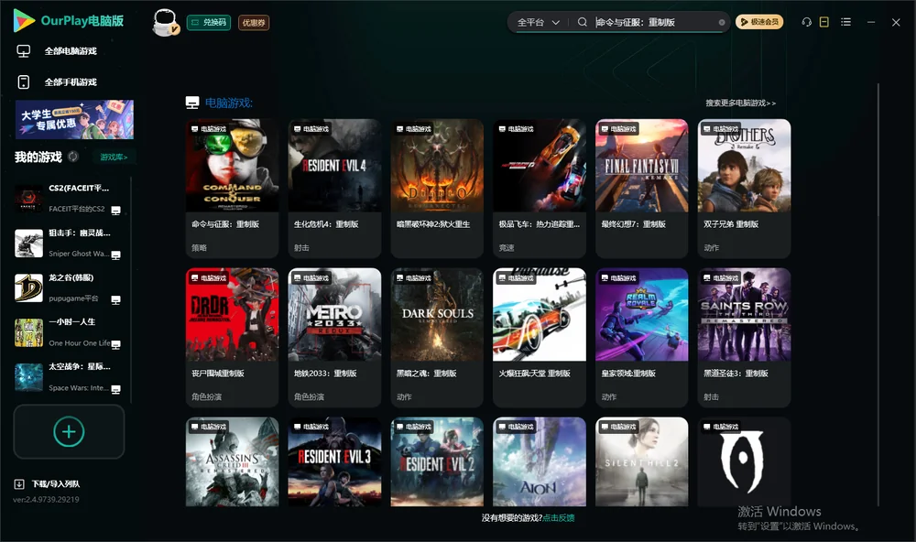Clear the search text with the X icon
This screenshot has height=542, width=916.
(722, 22)
